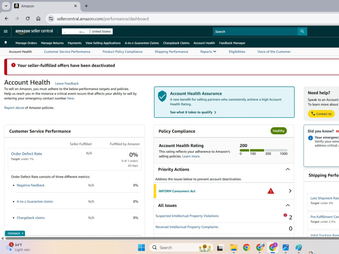The height and width of the screenshot is (254, 339).
Task: Open Feedback Manager menu item
Action: point(232,43)
